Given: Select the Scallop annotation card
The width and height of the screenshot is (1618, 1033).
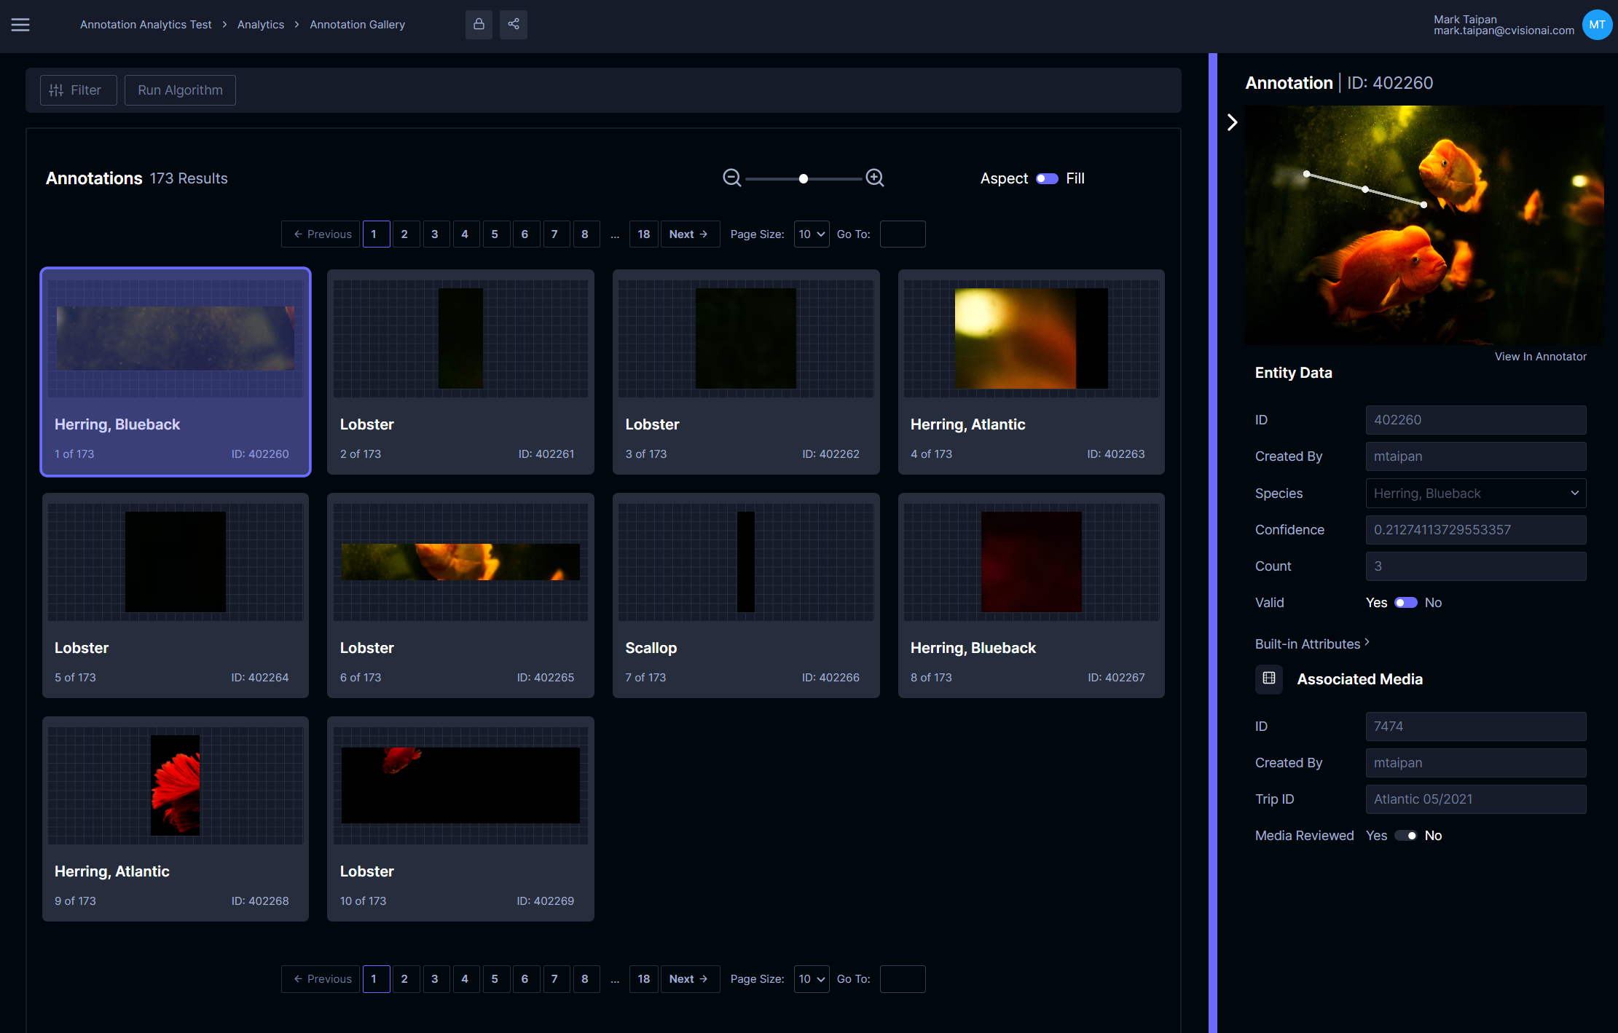Looking at the screenshot, I should pyautogui.click(x=745, y=595).
